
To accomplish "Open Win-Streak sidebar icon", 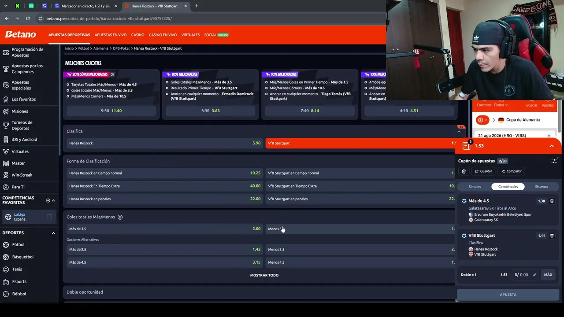I will coord(6,175).
